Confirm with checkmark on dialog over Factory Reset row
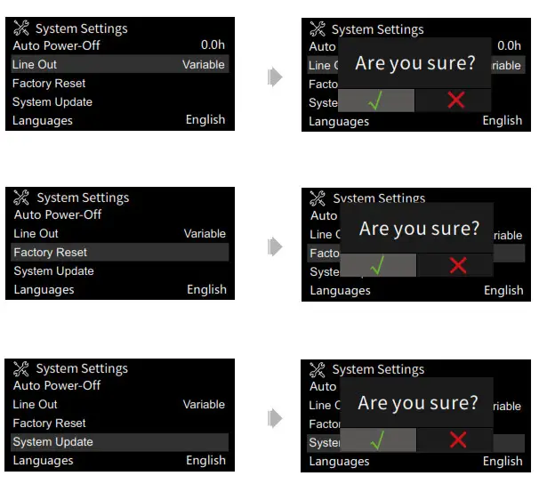539x492 pixels. [x=378, y=265]
